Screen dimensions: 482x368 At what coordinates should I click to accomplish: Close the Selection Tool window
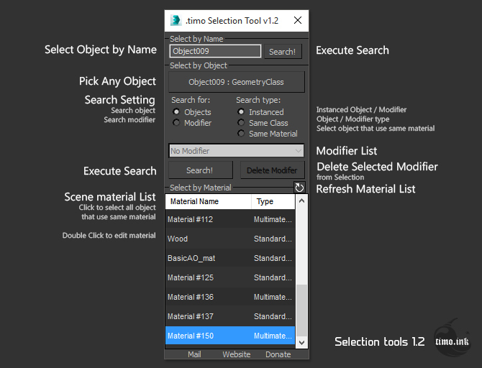[x=298, y=20]
